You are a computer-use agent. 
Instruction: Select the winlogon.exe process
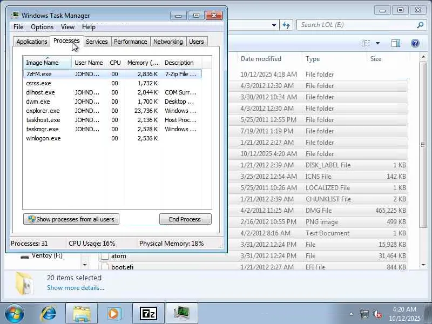(x=113, y=138)
